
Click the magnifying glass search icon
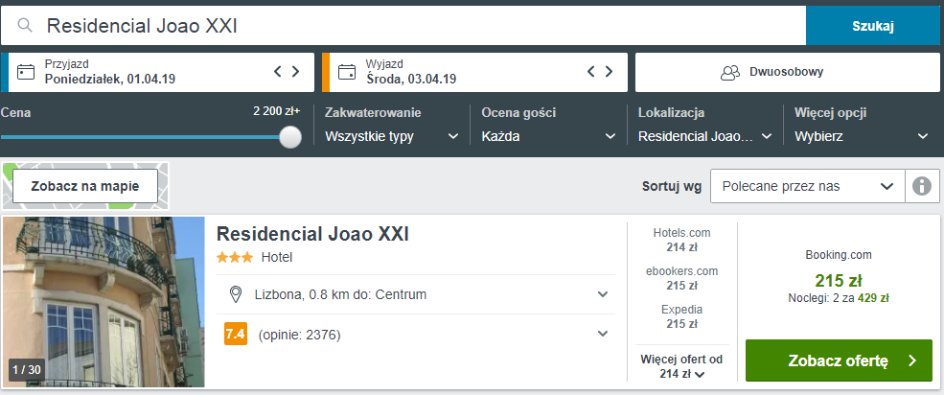[x=25, y=25]
